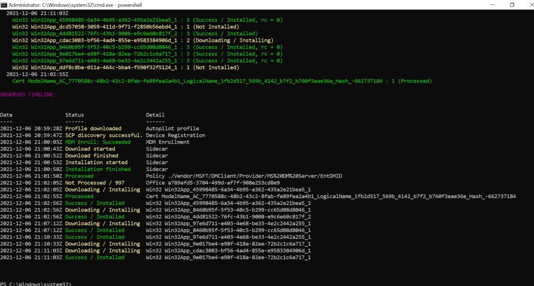Click the 'Profile downloaded' status entry
The width and height of the screenshot is (534, 286).
click(x=93, y=128)
